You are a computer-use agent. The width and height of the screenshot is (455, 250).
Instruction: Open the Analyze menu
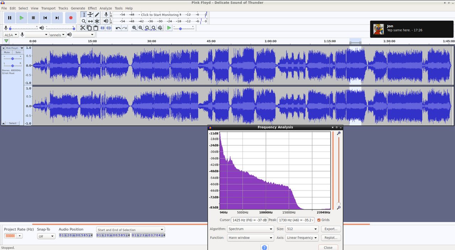[106, 8]
